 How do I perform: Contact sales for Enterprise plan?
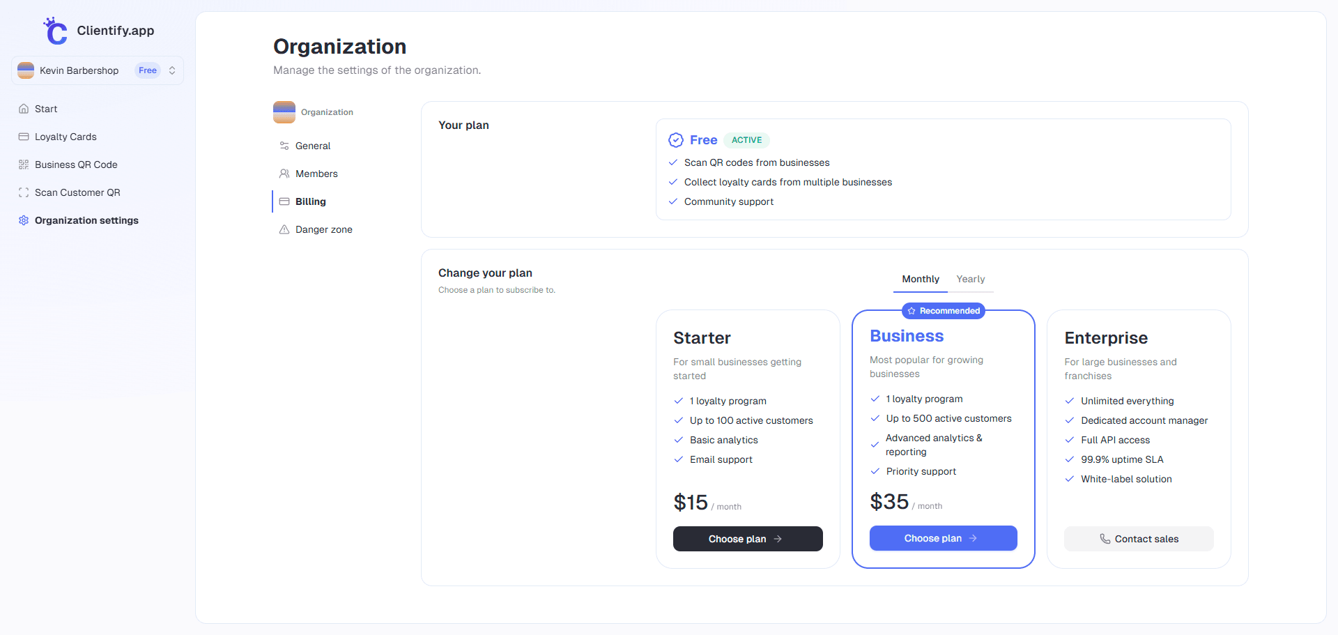click(1138, 539)
